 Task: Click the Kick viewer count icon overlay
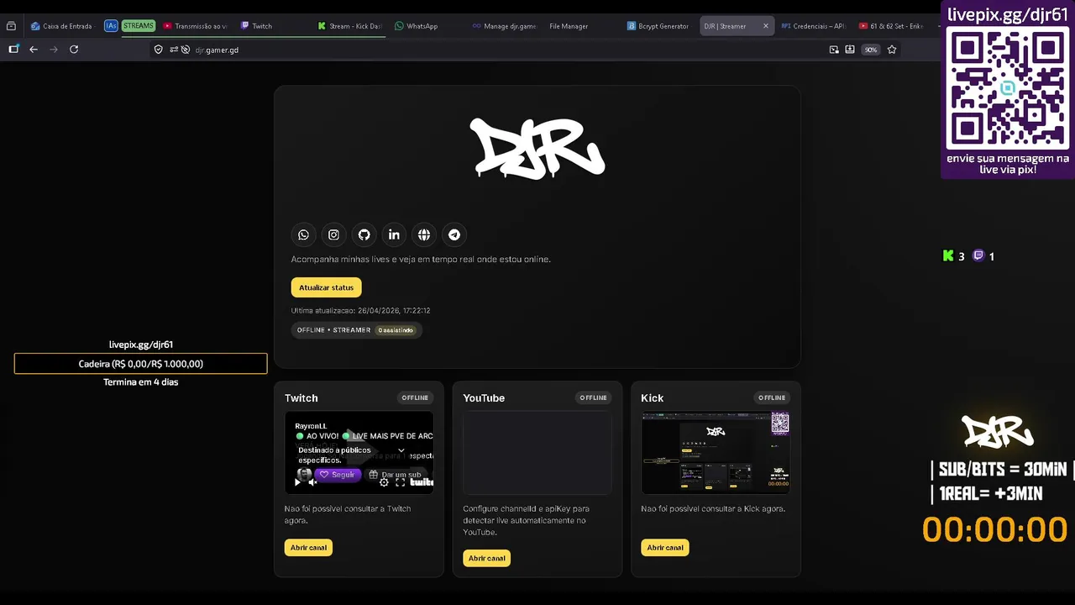pos(948,256)
